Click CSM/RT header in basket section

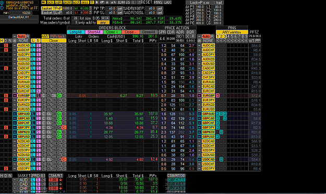(x=55, y=176)
